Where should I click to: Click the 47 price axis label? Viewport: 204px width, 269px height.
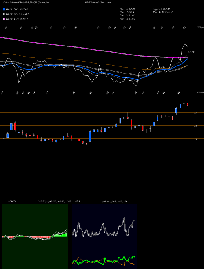point(196,126)
